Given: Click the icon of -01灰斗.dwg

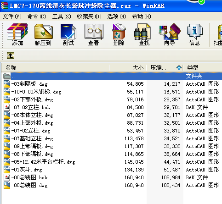Looking at the screenshot, I should pos(7,170).
